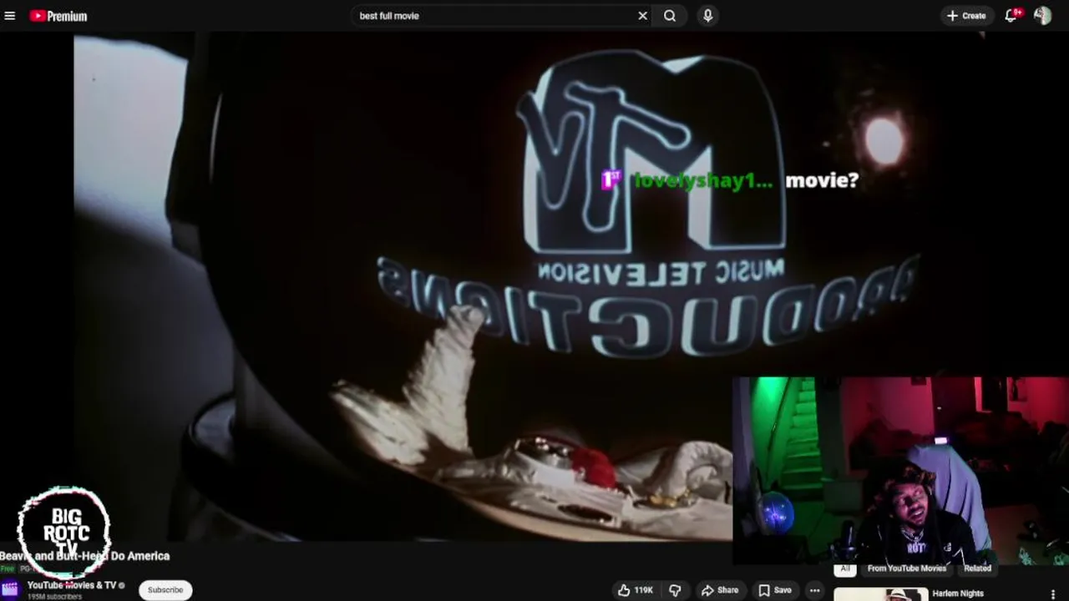Open YouTube Movies & TV channel name
Viewport: 1069px width, 601px height.
(x=72, y=585)
